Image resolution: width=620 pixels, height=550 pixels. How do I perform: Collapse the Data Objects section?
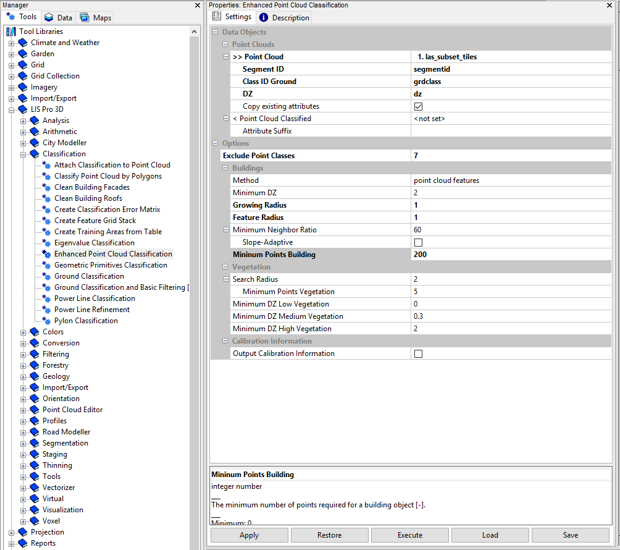pos(216,32)
